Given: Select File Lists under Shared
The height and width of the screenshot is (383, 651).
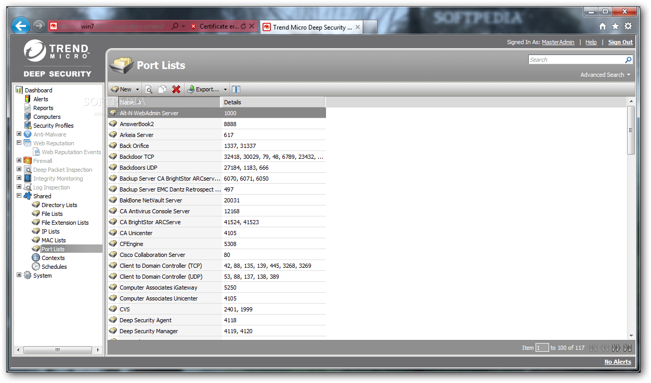Looking at the screenshot, I should pos(52,214).
